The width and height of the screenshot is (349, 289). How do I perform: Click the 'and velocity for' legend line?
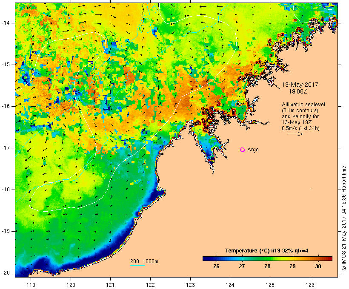click(300, 116)
